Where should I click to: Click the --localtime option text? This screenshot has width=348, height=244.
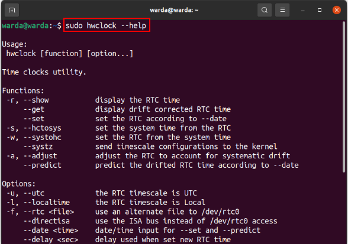coord(47,202)
